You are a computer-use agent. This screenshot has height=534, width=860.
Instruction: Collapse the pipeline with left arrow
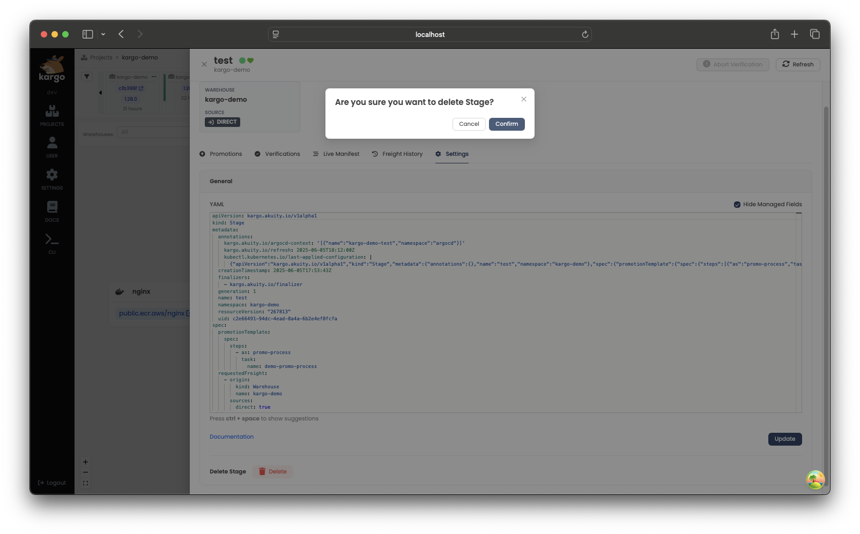coord(100,93)
